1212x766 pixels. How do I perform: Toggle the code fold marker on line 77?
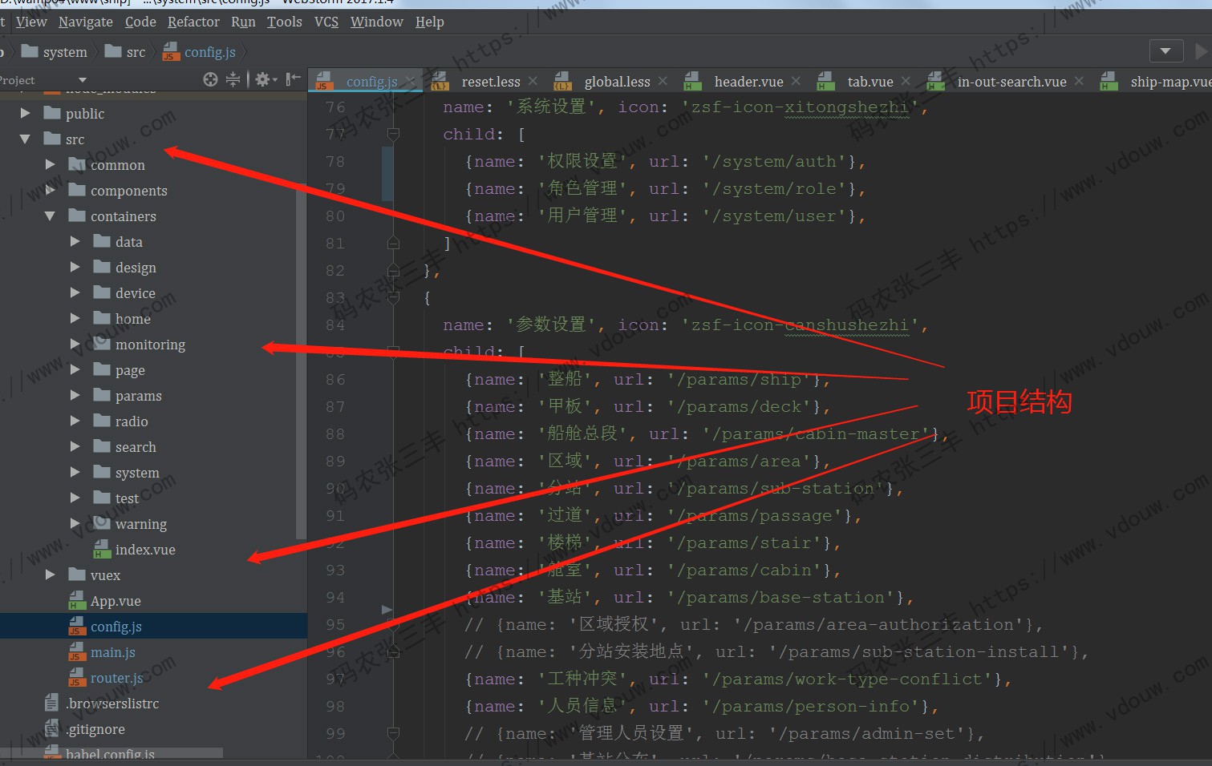393,135
